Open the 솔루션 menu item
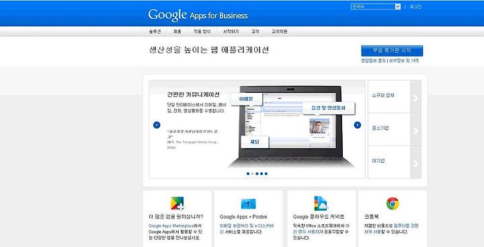 (x=155, y=32)
